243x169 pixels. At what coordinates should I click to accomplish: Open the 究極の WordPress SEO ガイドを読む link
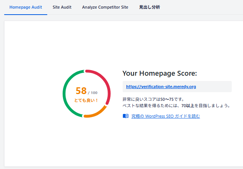(x=165, y=116)
